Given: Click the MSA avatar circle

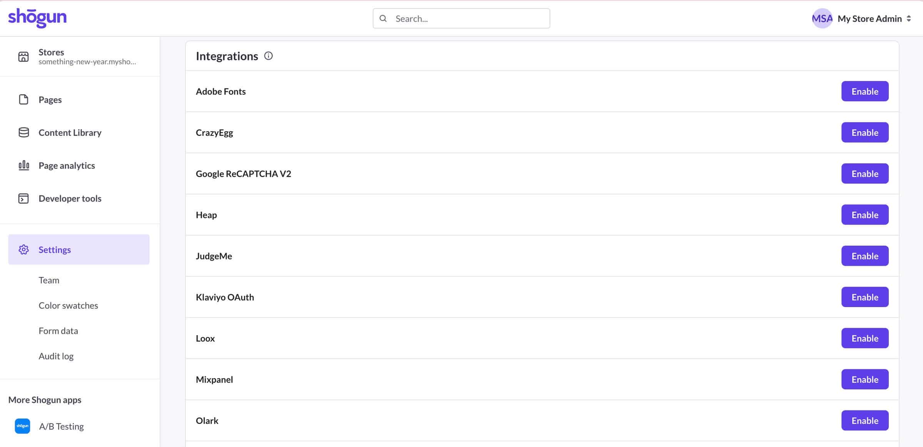Looking at the screenshot, I should pyautogui.click(x=822, y=18).
